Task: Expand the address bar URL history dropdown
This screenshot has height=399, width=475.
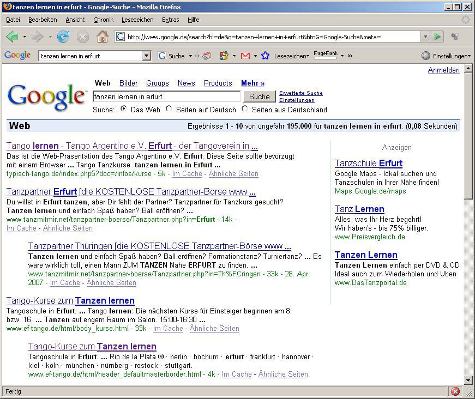Action: [x=425, y=37]
